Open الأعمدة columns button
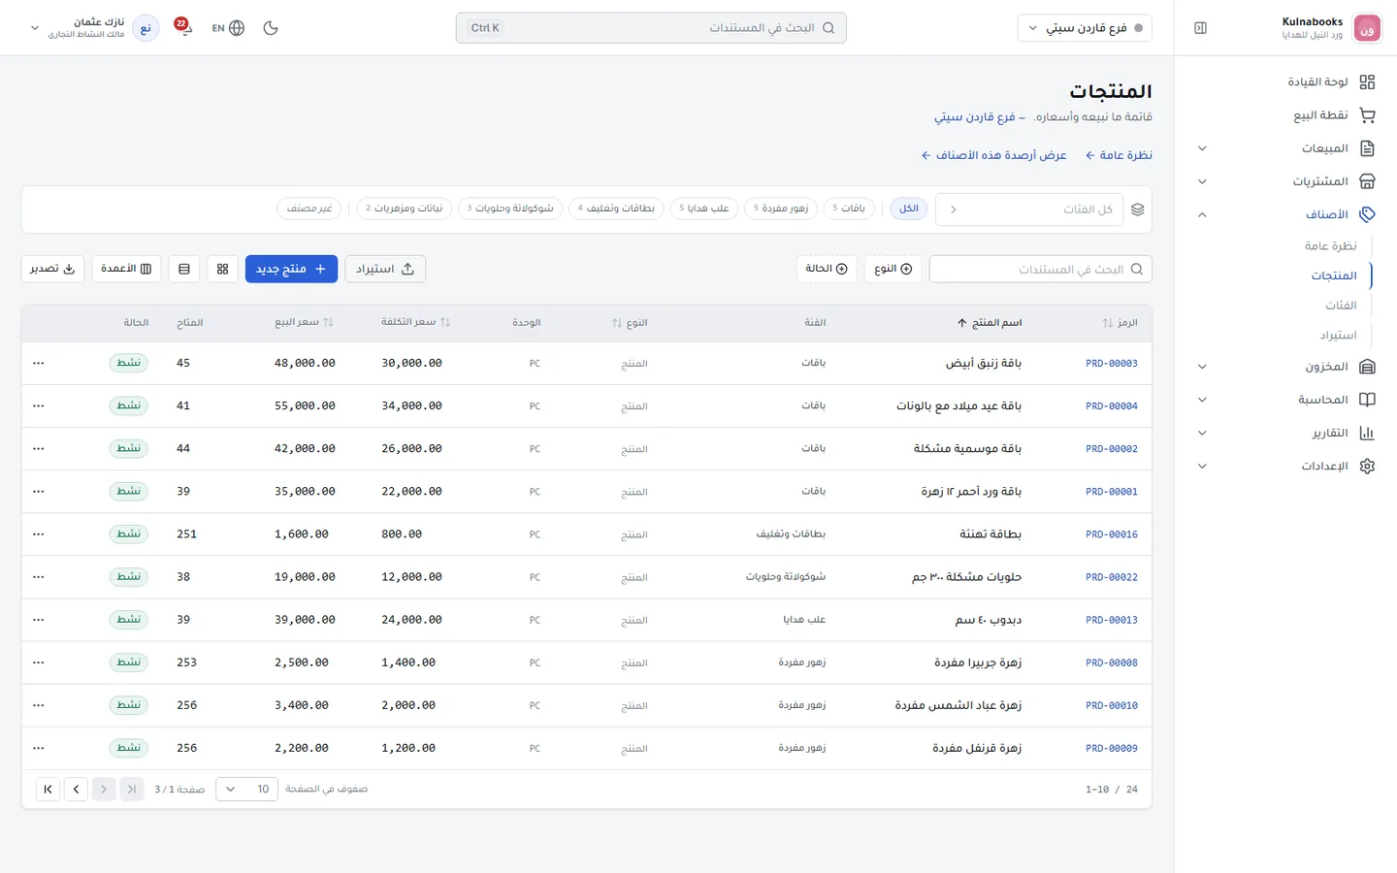The image size is (1397, 873). [x=126, y=269]
